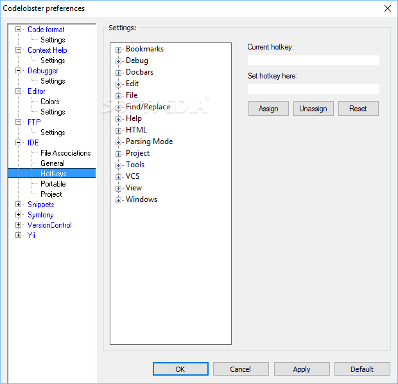This screenshot has width=398, height=384.
Task: Open File Associations page
Action: (65, 153)
